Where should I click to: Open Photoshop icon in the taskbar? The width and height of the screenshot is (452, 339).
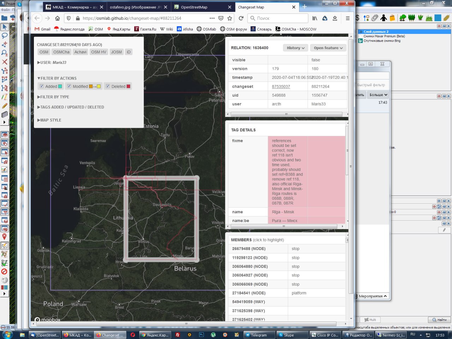click(202, 335)
